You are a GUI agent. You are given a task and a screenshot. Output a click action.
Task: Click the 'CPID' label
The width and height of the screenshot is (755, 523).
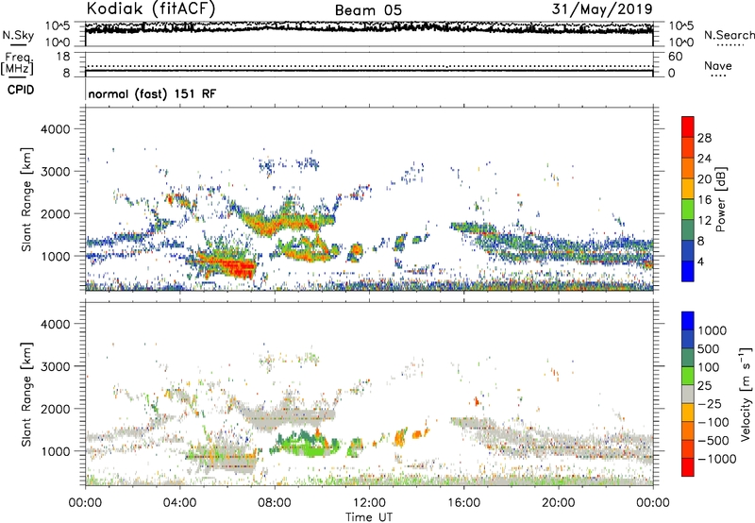point(21,90)
